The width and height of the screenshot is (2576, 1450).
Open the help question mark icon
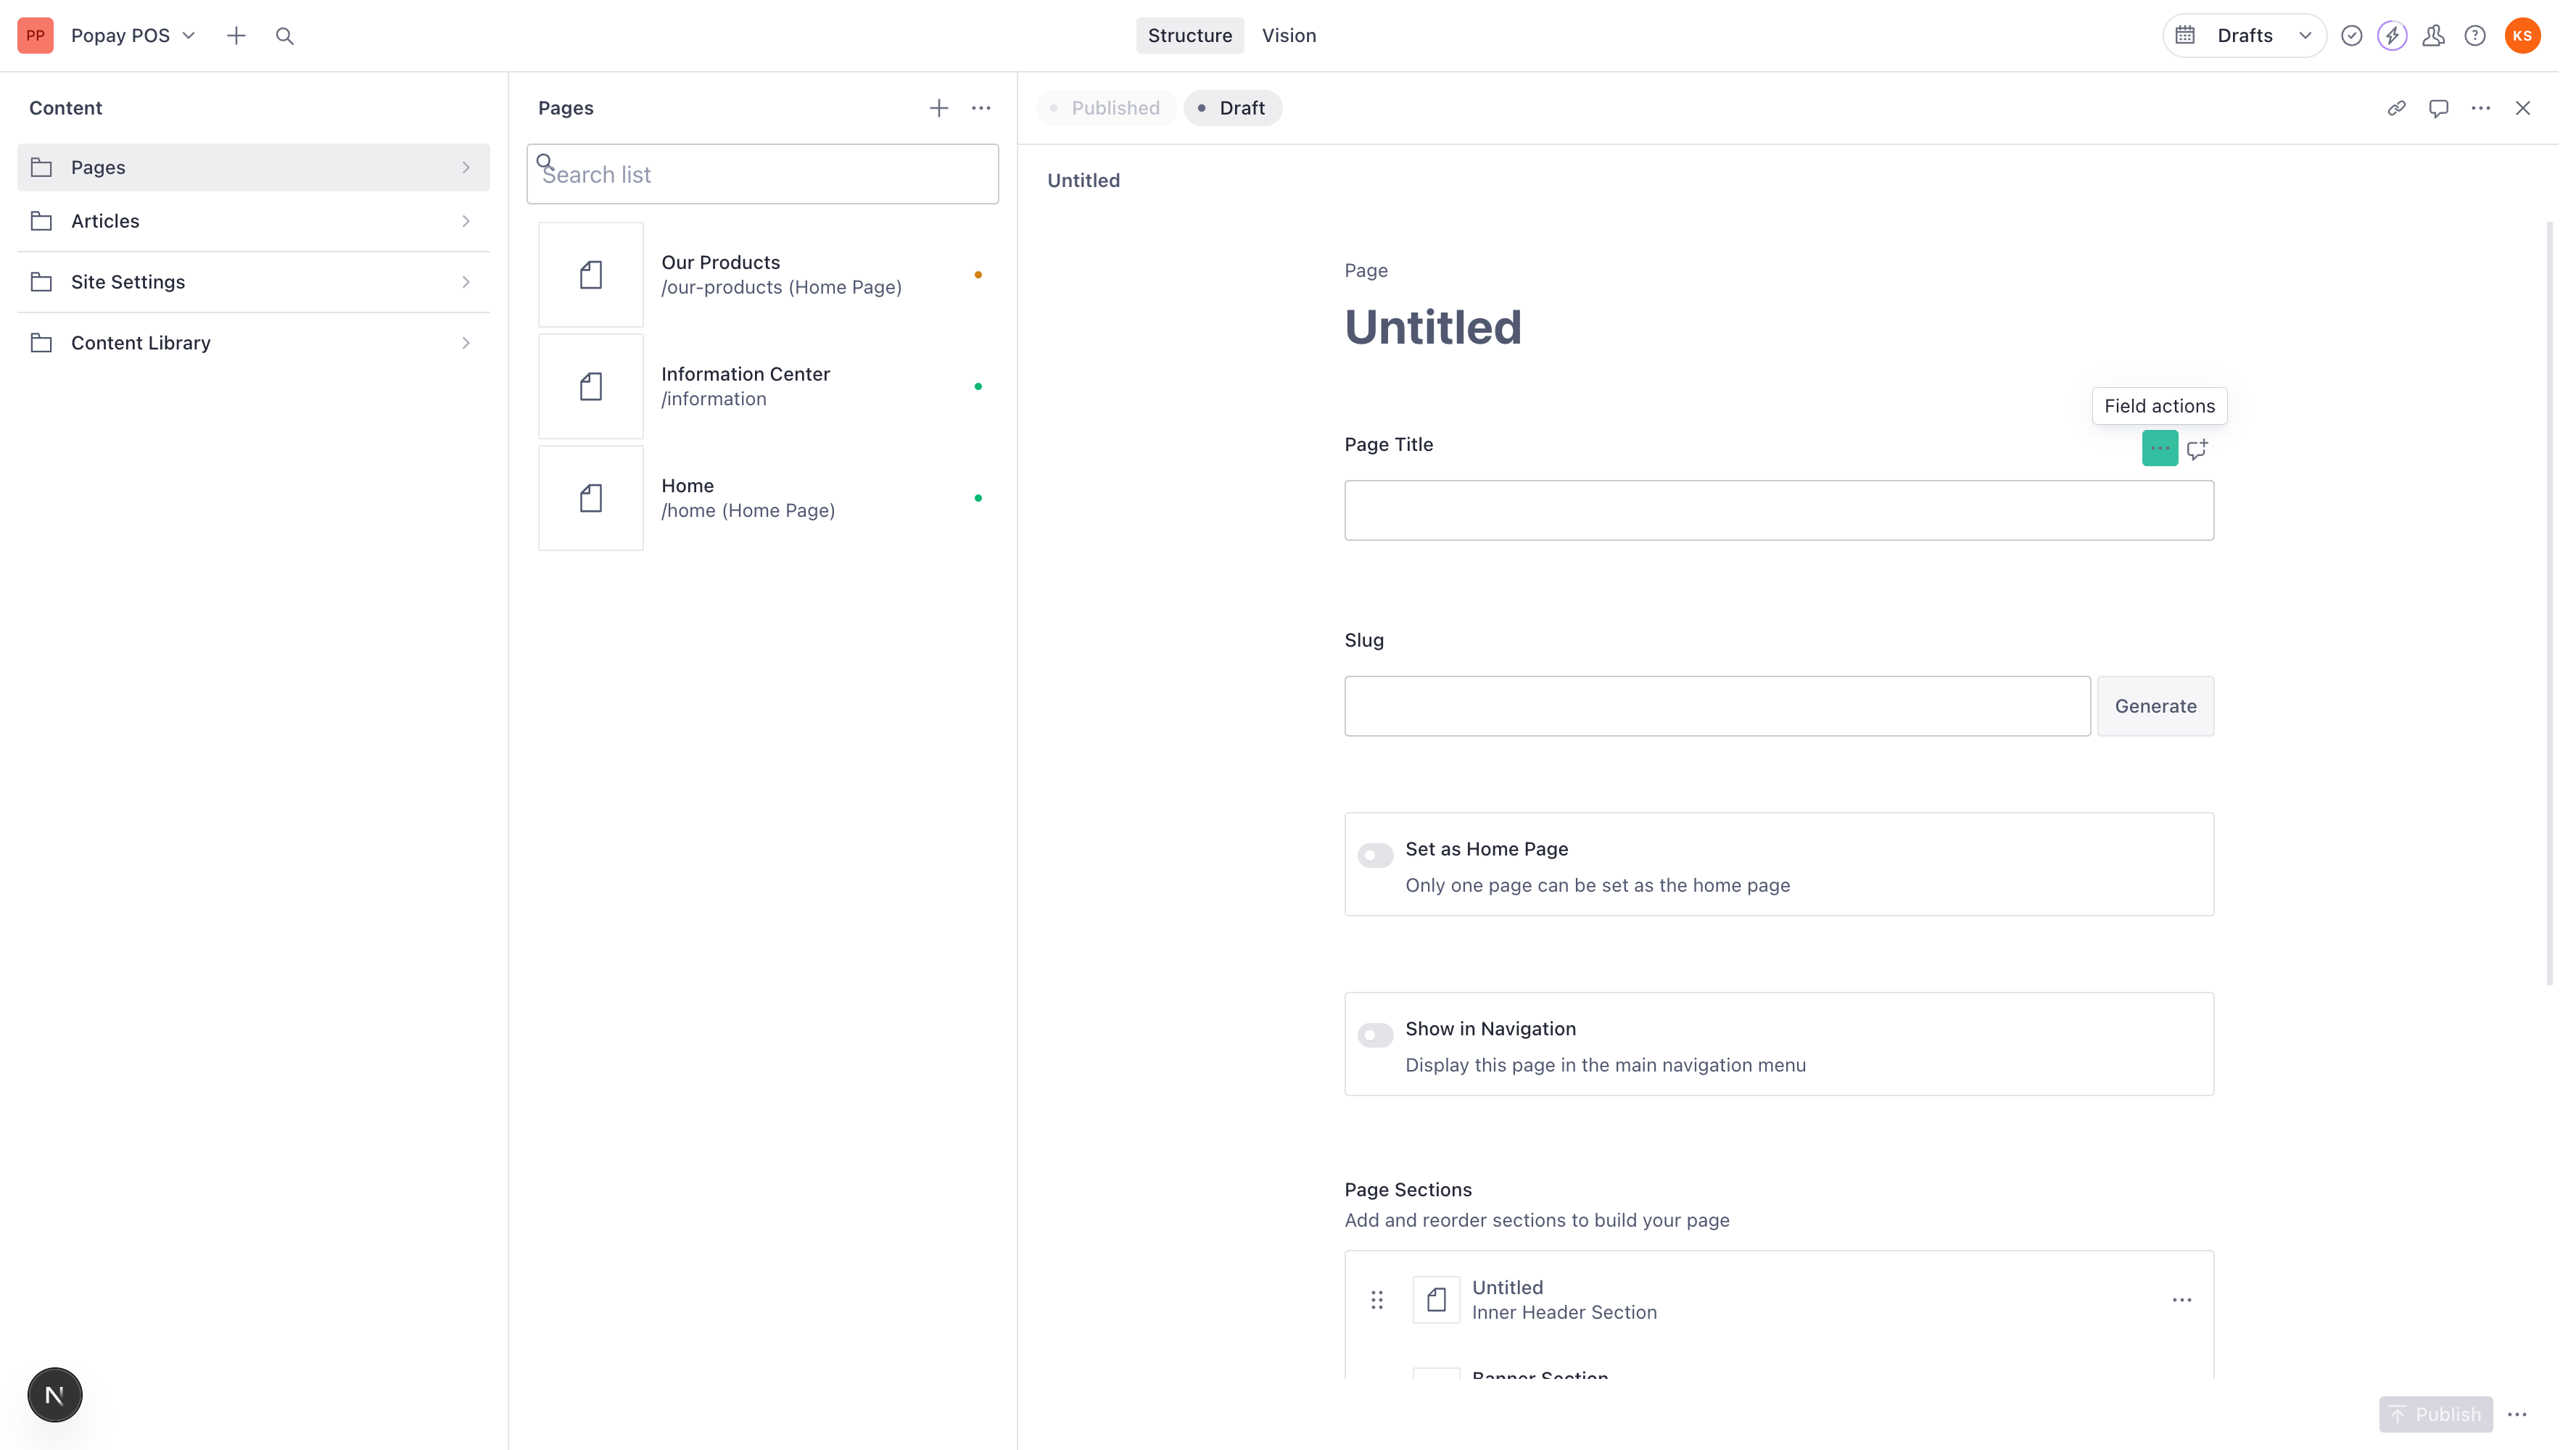tap(2475, 35)
